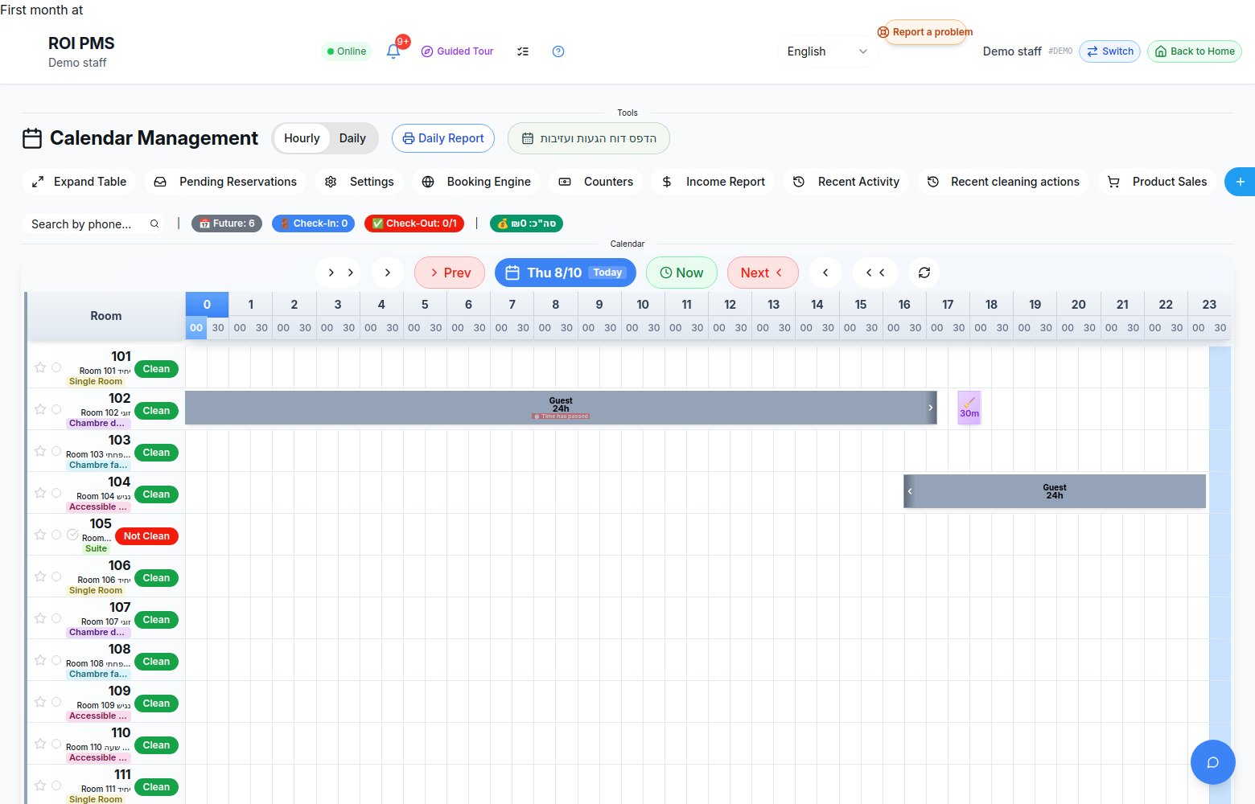Click the single left-chevron button beside Next
The height and width of the screenshot is (804, 1255).
[x=825, y=273]
